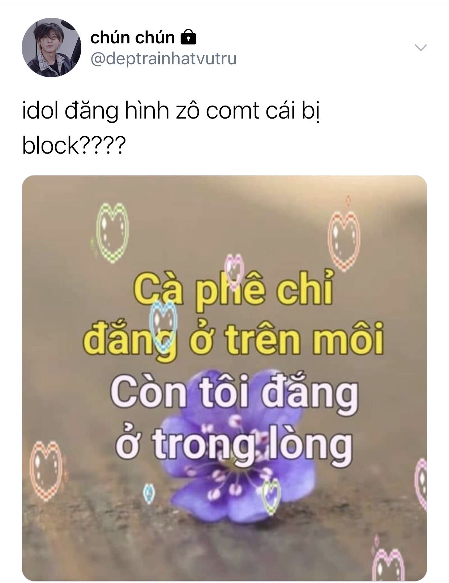Click the pink heart above the word phê
This screenshot has width=449, height=583.
point(235,268)
